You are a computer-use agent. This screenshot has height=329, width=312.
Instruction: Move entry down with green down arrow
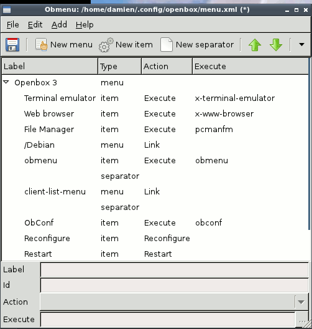(276, 45)
